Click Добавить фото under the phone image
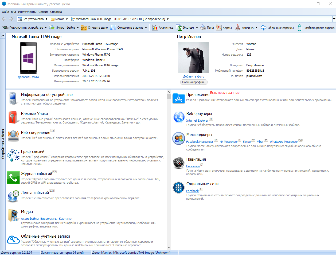This screenshot has height=255, width=336. [28, 77]
